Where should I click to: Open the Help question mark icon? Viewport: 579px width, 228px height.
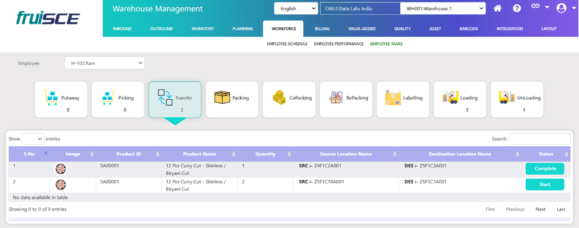(517, 8)
